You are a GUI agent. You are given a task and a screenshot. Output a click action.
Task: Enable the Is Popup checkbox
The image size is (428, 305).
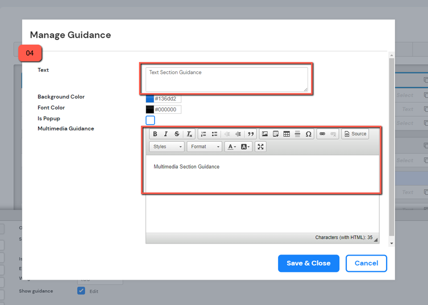[150, 120]
